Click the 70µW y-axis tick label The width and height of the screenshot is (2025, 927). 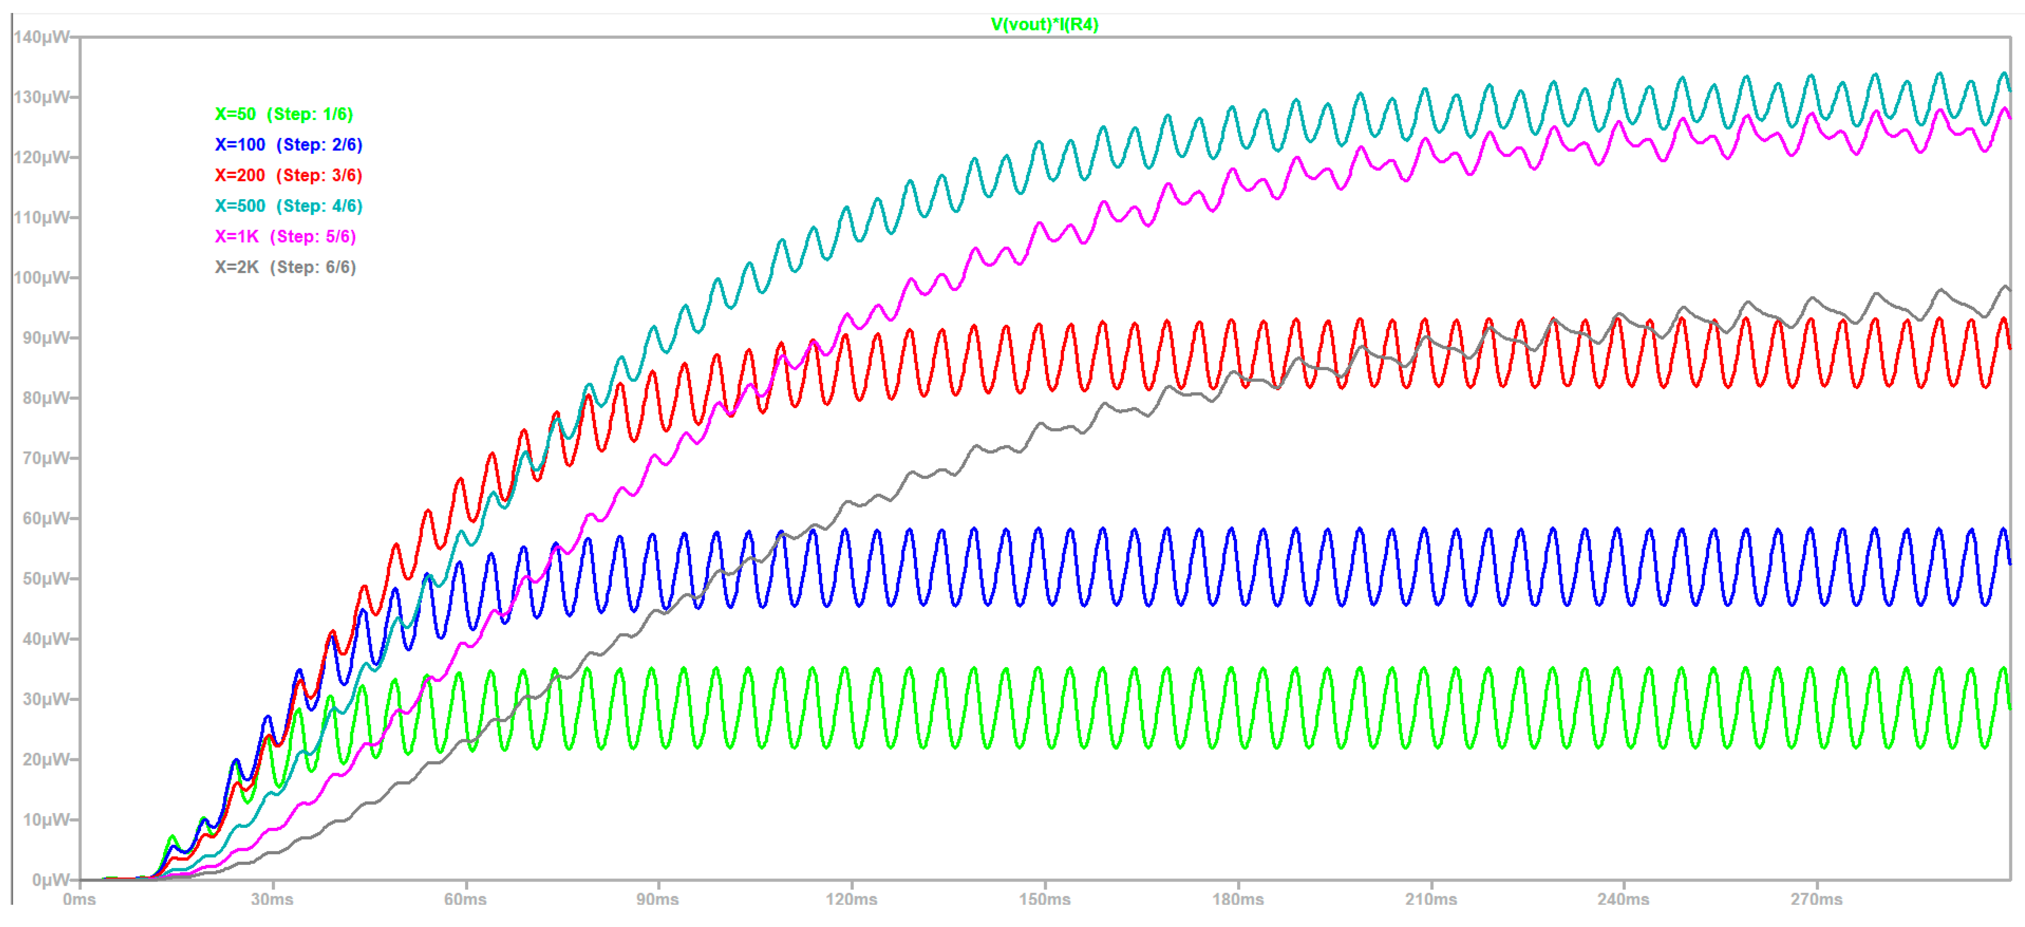click(x=45, y=458)
